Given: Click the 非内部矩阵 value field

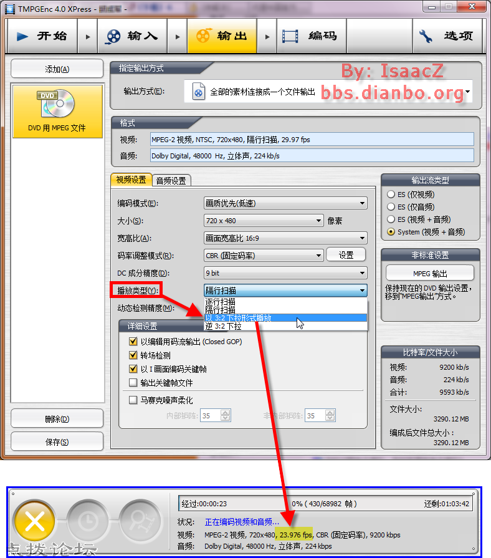Looking at the screenshot, I should coord(315,415).
